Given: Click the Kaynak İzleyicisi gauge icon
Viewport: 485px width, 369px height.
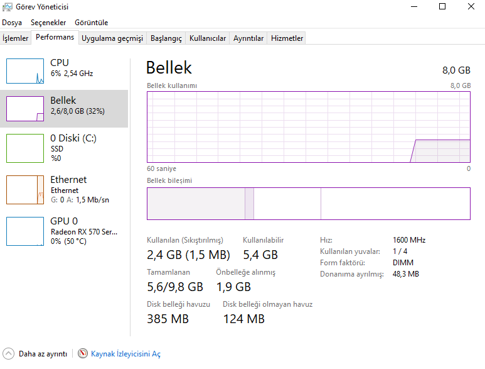Looking at the screenshot, I should 83,354.
